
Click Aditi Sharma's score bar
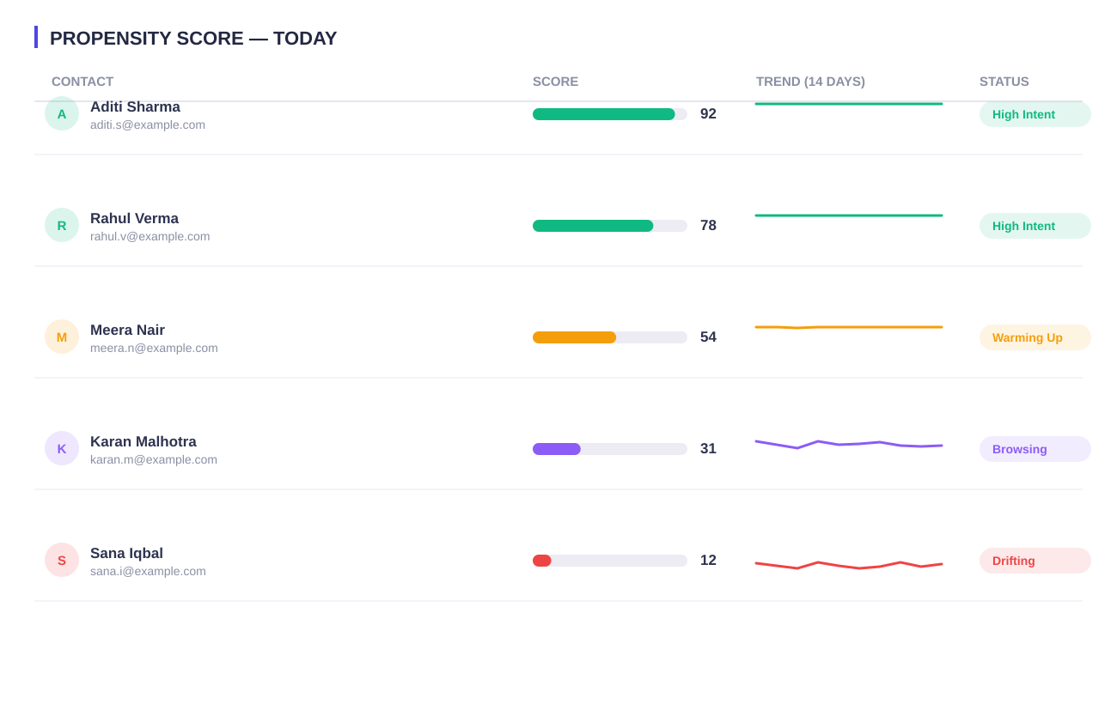coord(610,114)
